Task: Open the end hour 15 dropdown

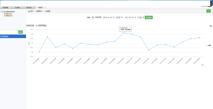Action: [x=140, y=17]
